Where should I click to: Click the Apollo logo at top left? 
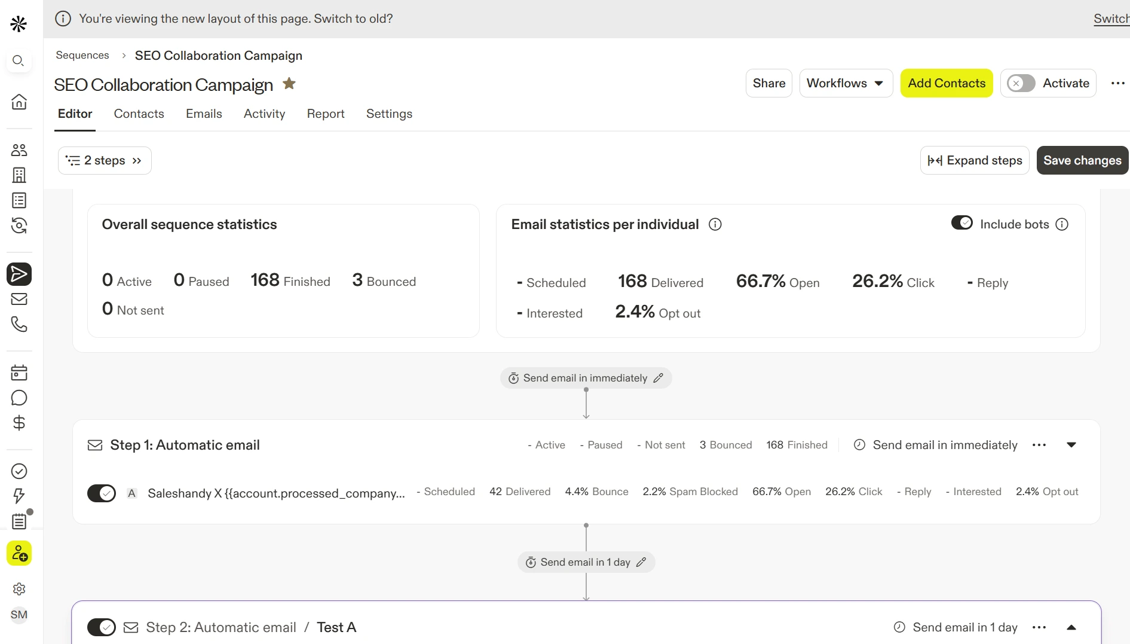coord(19,24)
